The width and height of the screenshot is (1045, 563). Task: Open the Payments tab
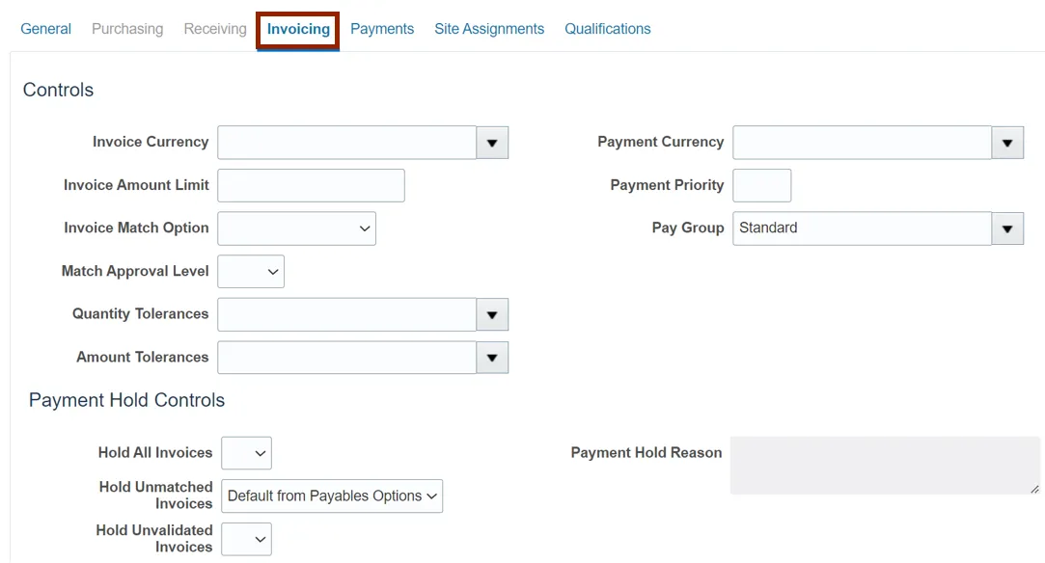pos(382,29)
